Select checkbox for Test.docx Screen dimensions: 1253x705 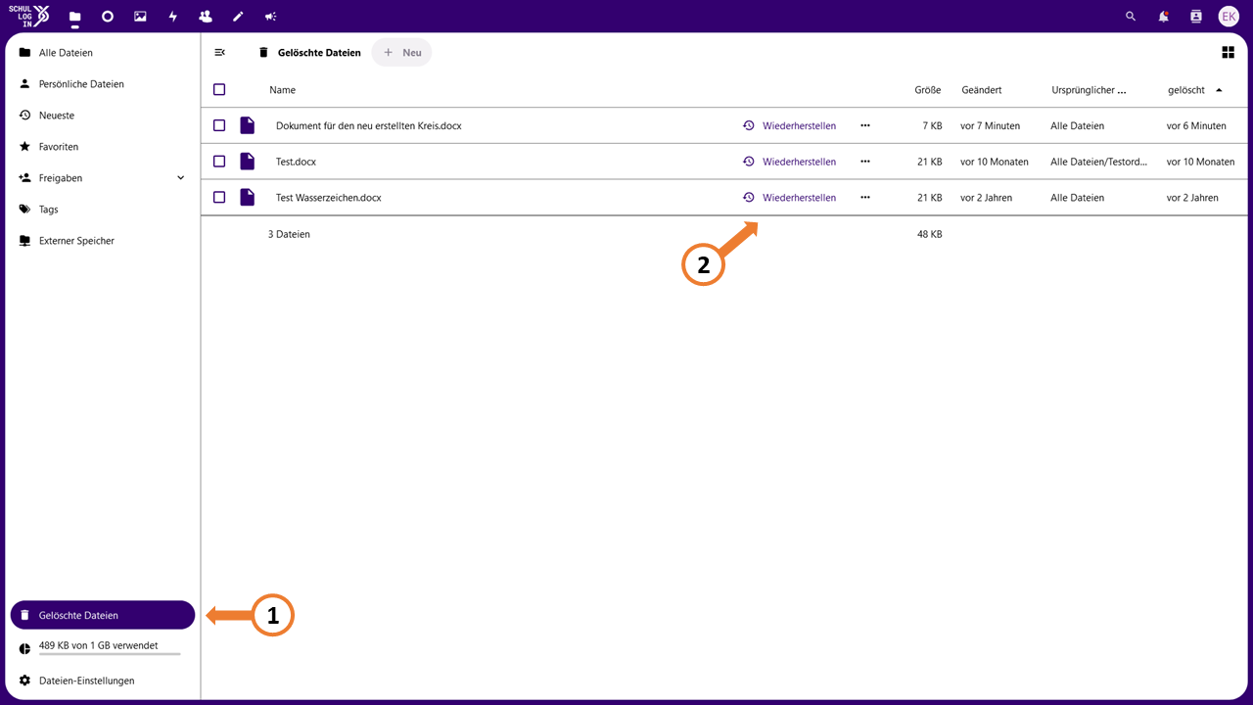tap(219, 162)
